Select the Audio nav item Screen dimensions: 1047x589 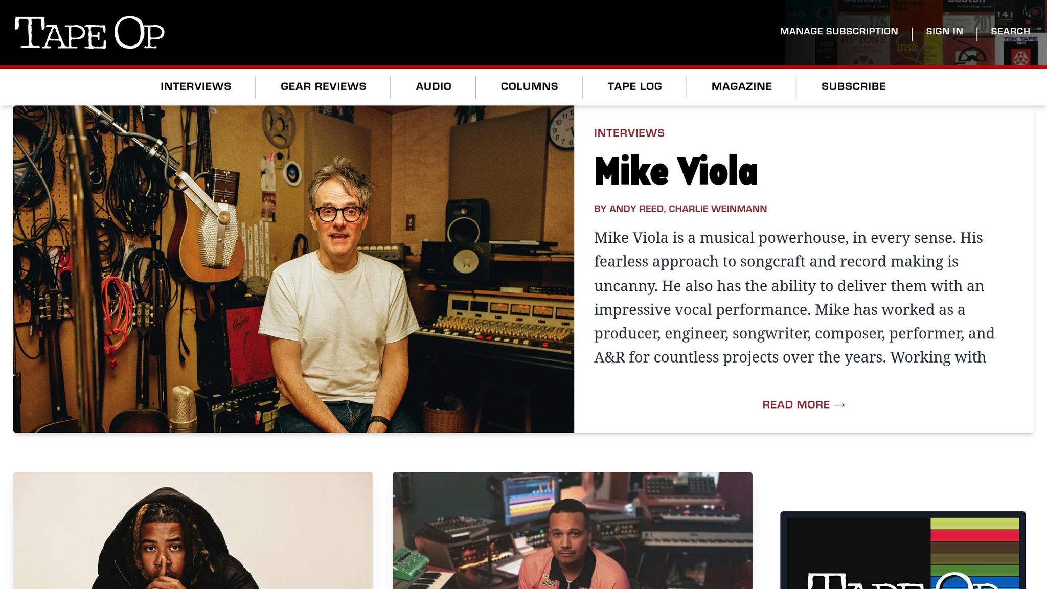433,86
